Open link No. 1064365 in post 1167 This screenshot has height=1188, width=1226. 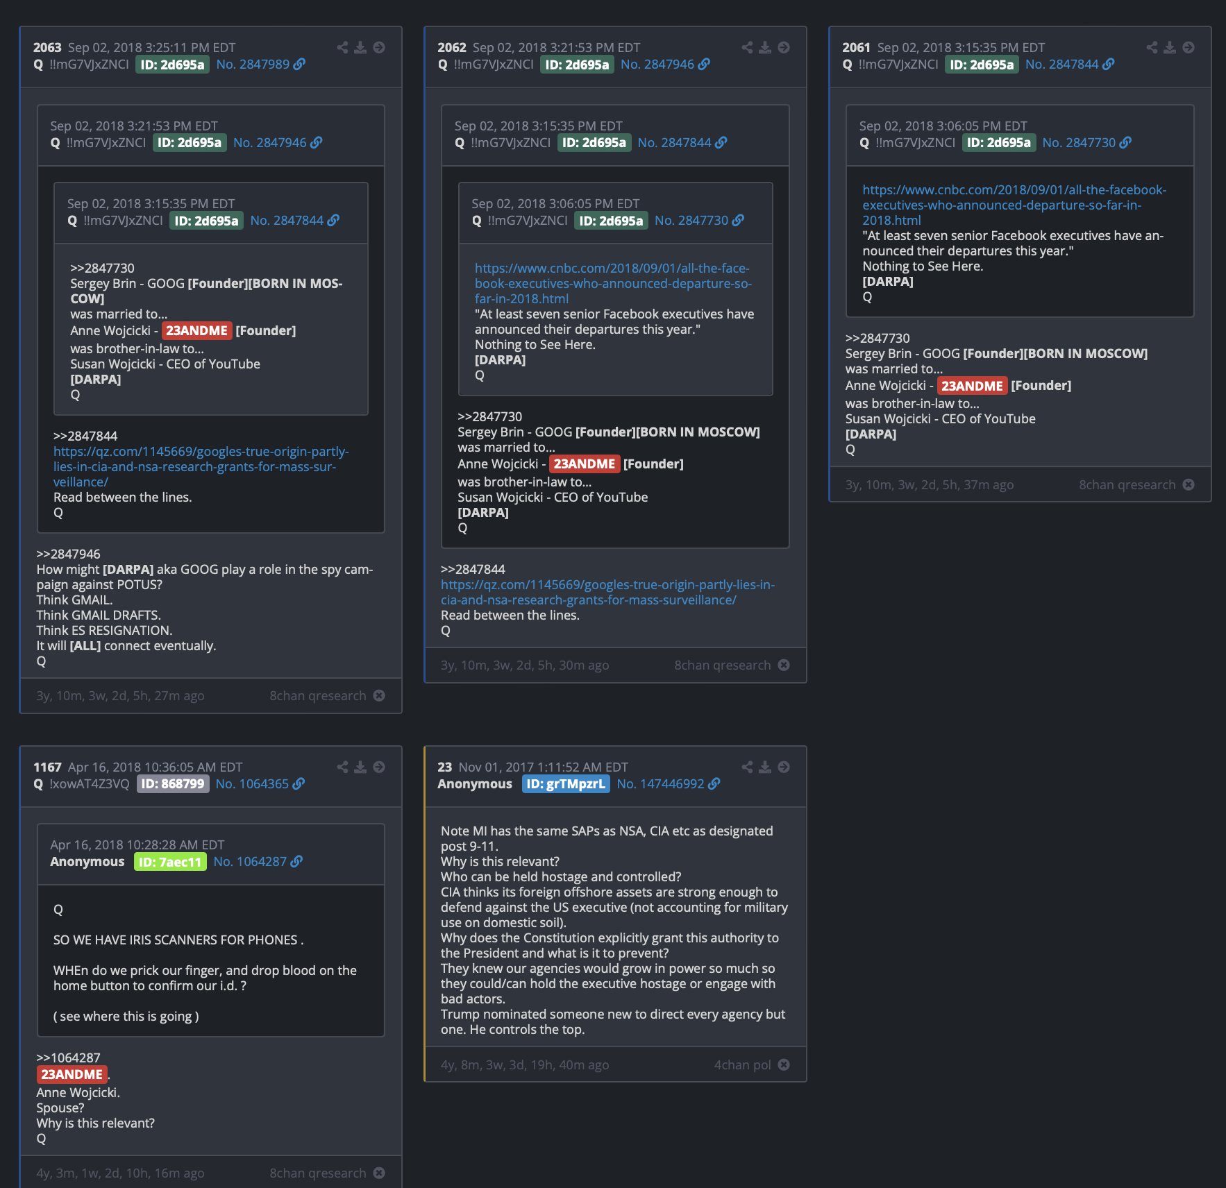point(260,783)
